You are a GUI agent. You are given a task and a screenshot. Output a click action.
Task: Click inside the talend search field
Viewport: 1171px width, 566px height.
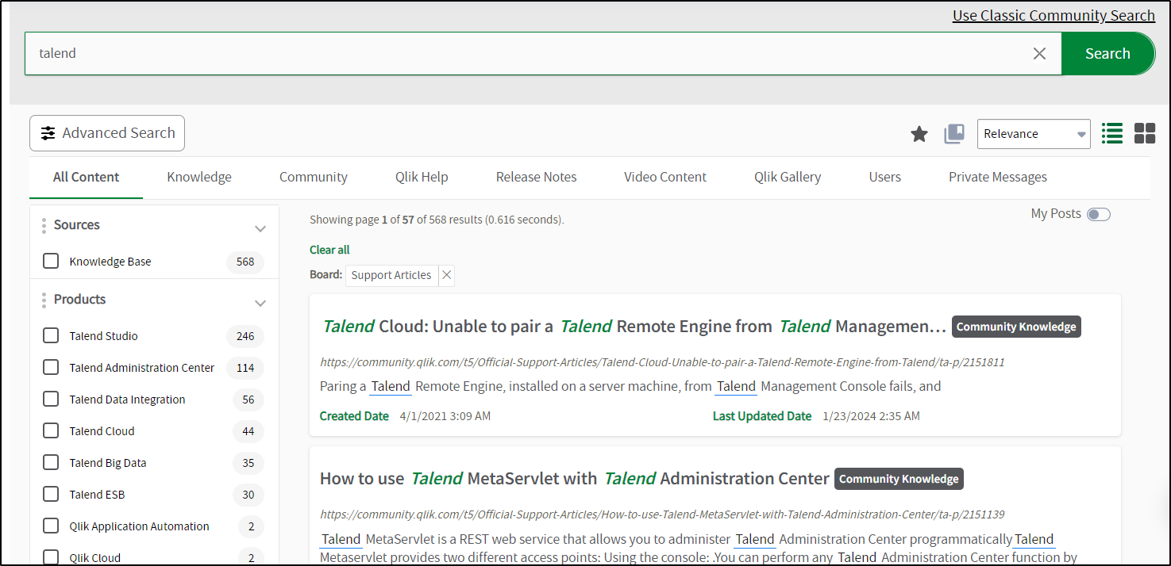pos(476,53)
